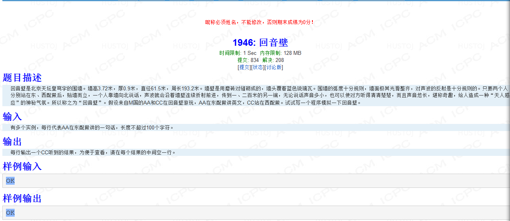Image resolution: width=510 pixels, height=221 pixels.
Task: Click the 输出 section heading
Action: 12,142
